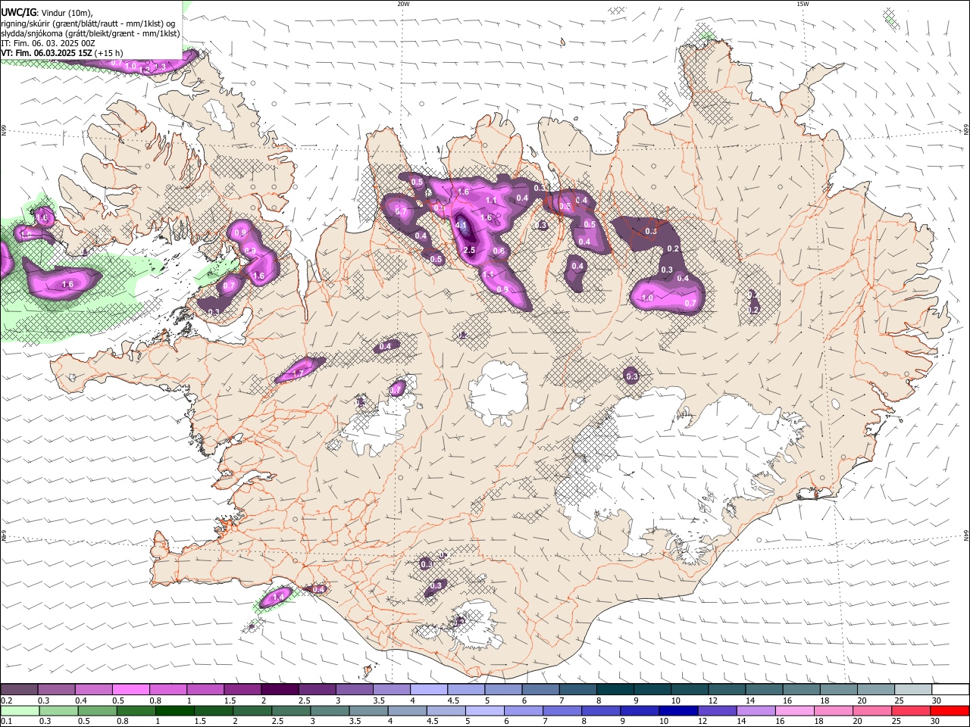The height and width of the screenshot is (727, 970).
Task: Click the 1.4 precipitation value on the southwest coast
Action: [278, 598]
